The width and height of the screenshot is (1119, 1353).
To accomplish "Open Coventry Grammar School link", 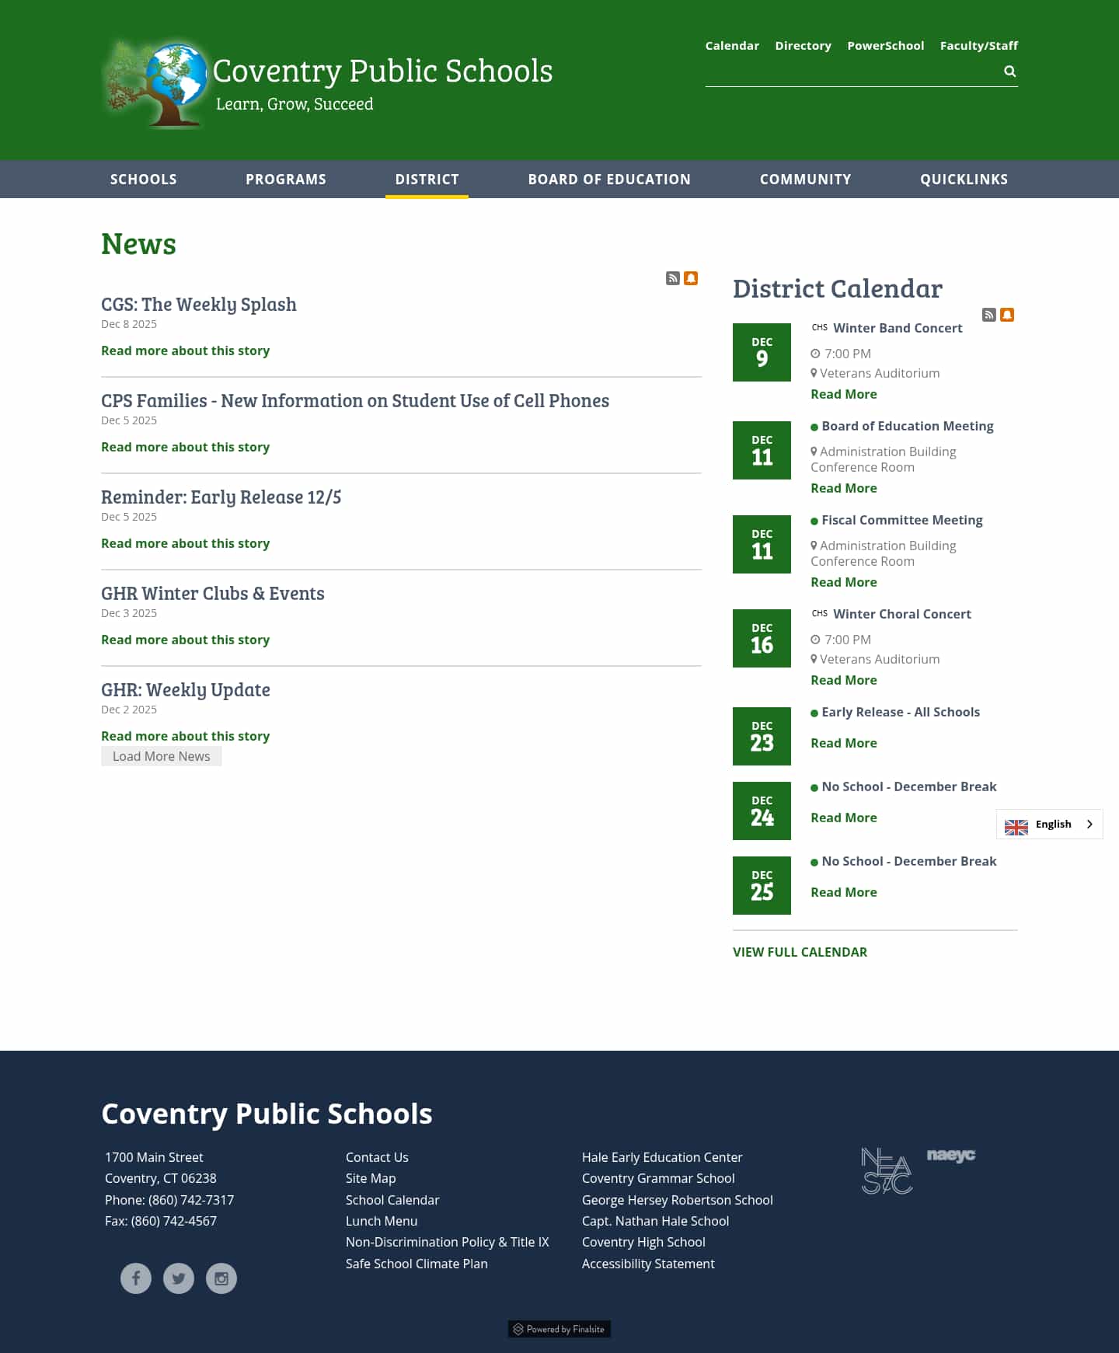I will pyautogui.click(x=658, y=1178).
